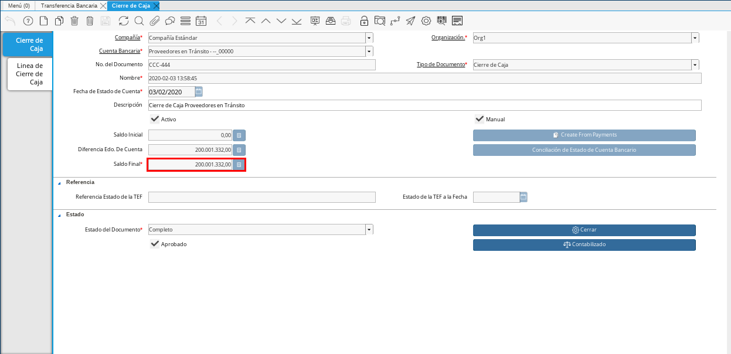Open date picker for Estado de la TEF a la Fecha
Viewport: 731px width, 354px height.
pyautogui.click(x=523, y=197)
